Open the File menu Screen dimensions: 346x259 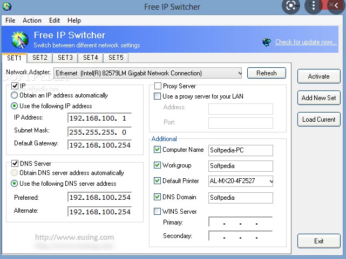[x=10, y=20]
